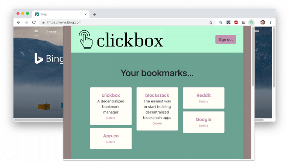289x162 pixels.
Task: Sign out of clickbox
Action: click(225, 39)
